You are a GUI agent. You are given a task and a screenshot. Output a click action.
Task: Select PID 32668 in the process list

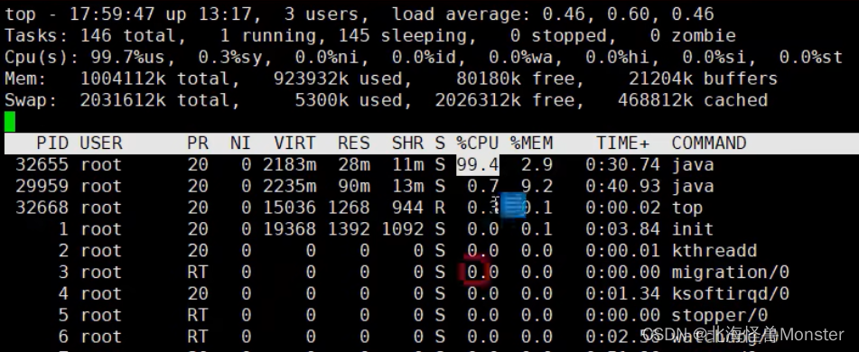tap(42, 208)
